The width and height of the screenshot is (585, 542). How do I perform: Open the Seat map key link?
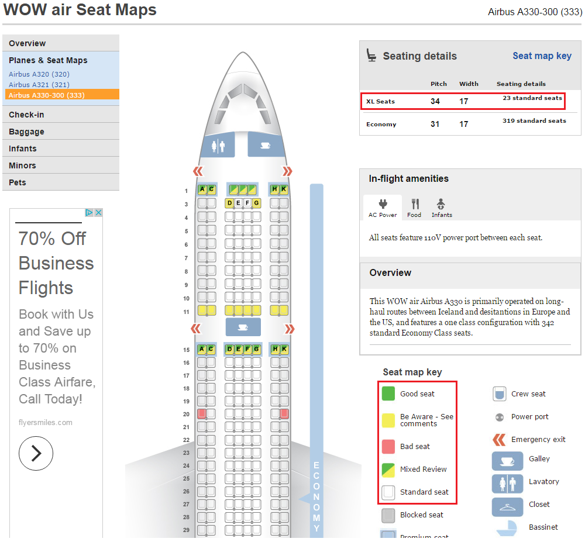pyautogui.click(x=542, y=56)
